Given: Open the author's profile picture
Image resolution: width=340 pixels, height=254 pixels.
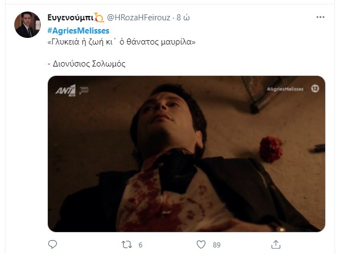Looking at the screenshot, I should (28, 25).
